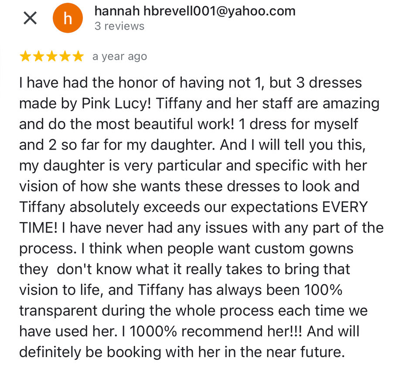The height and width of the screenshot is (369, 405).
Task: Click the second yellow rating star
Action: click(39, 56)
